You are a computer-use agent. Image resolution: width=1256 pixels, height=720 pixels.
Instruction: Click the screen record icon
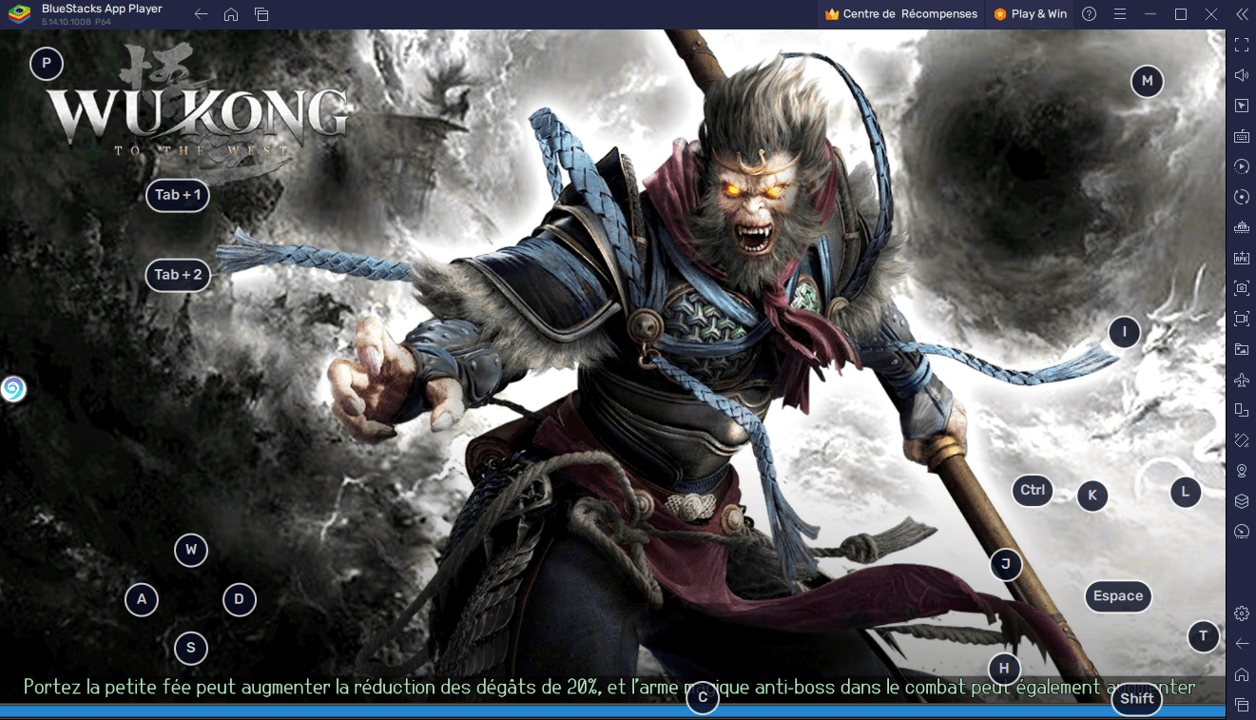point(1241,319)
